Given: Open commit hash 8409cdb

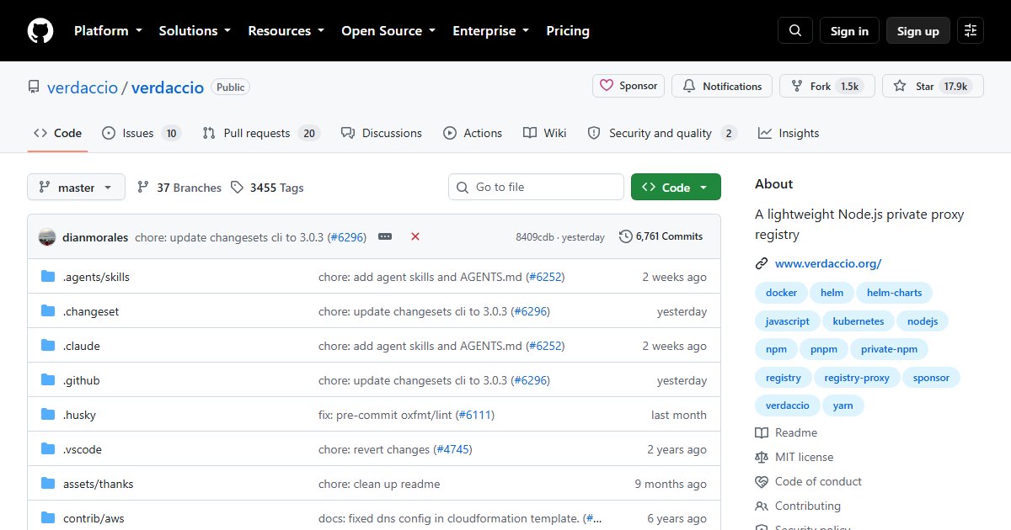Looking at the screenshot, I should (x=535, y=237).
